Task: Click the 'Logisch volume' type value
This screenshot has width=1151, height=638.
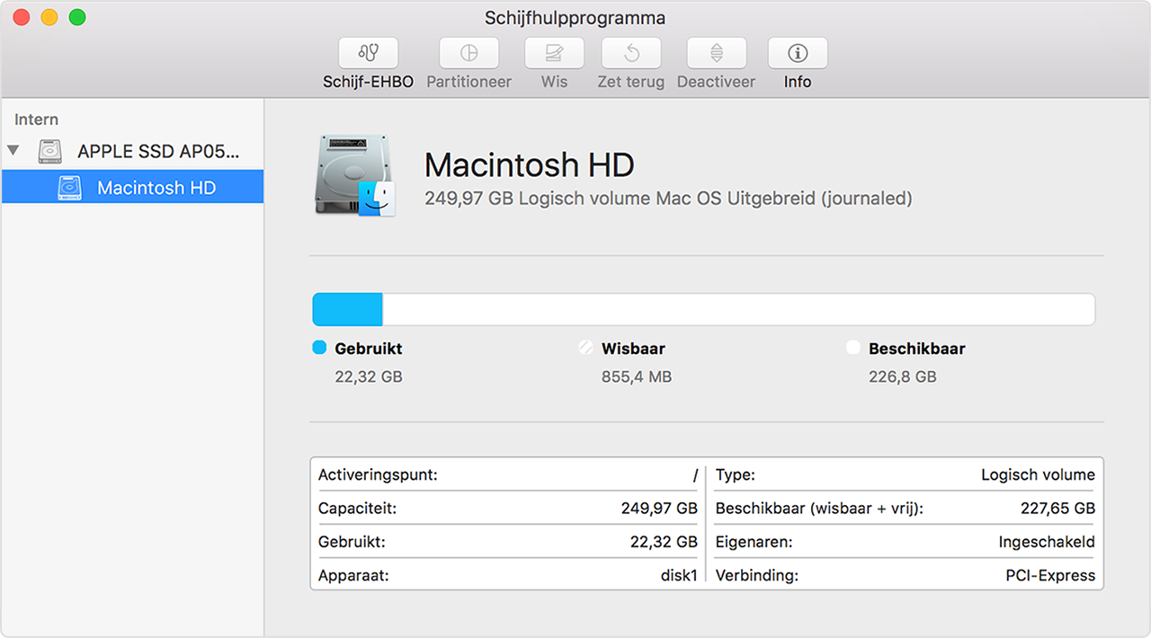Action: point(1038,474)
